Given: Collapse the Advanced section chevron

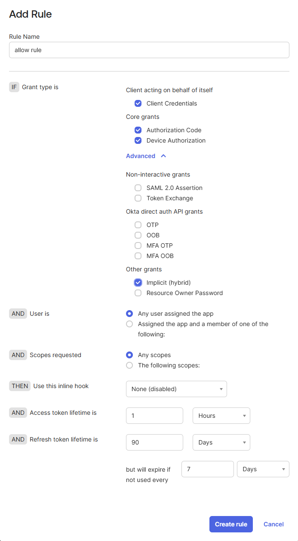Looking at the screenshot, I should [x=163, y=156].
